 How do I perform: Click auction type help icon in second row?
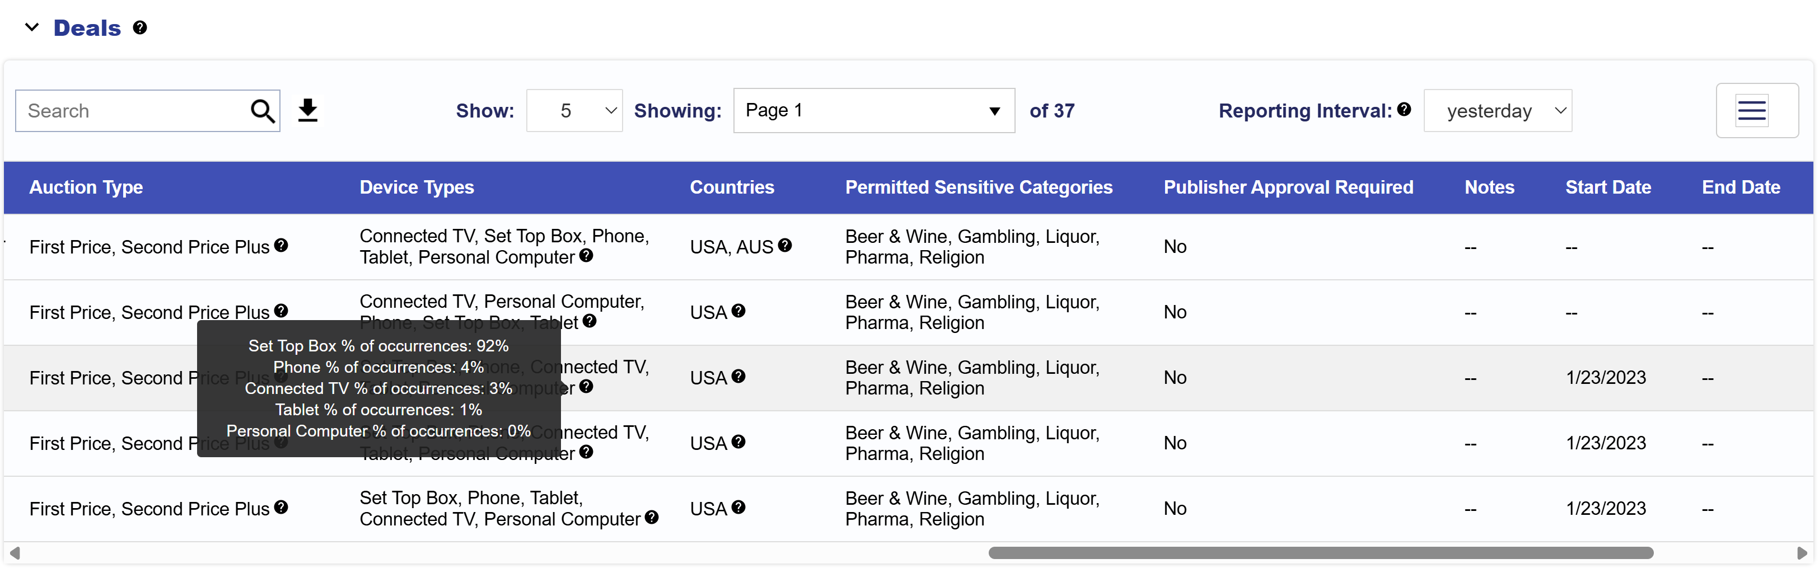(281, 311)
